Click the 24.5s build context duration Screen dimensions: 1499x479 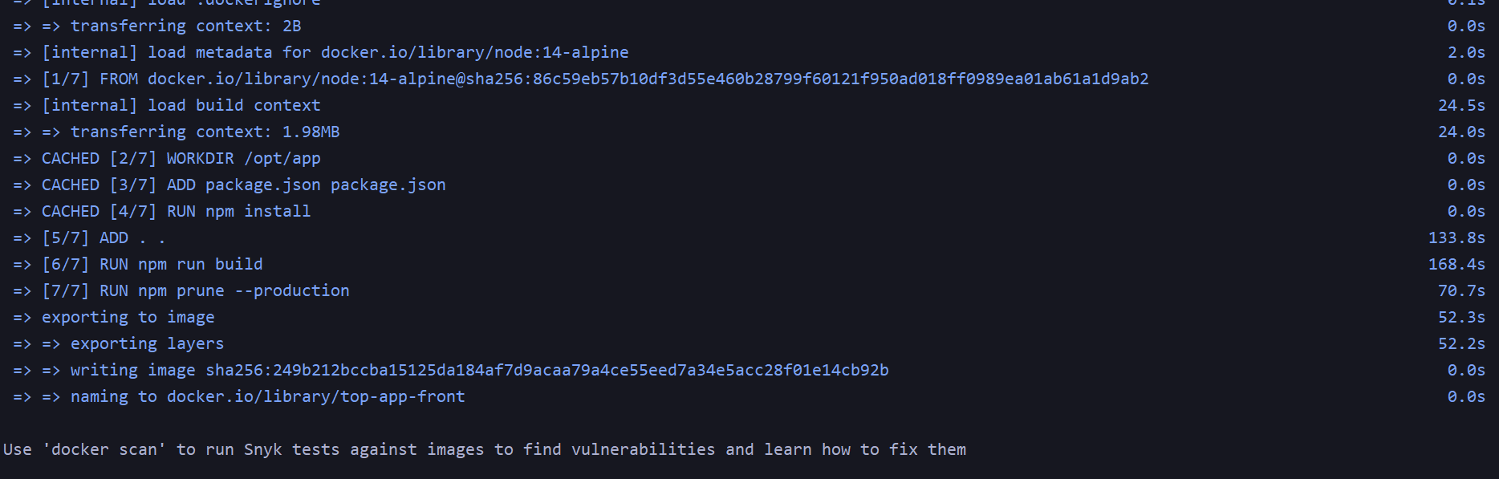[x=1462, y=105]
